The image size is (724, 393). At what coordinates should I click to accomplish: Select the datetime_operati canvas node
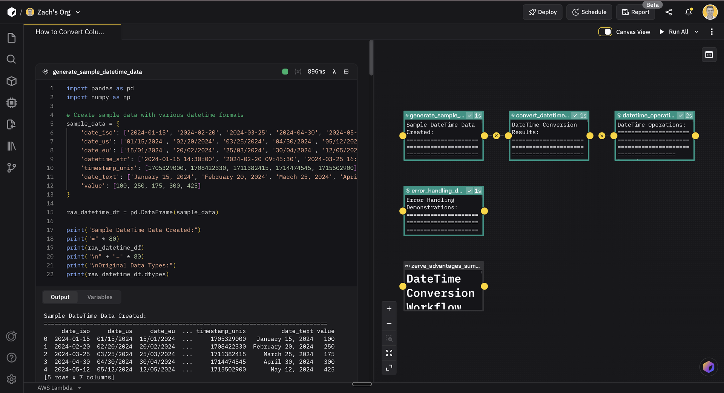click(655, 136)
